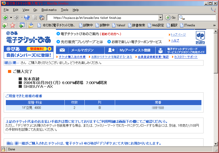Viewport: 219px width, 153px height.
Task: Open the Web設定 bookmark
Action: point(156,25)
